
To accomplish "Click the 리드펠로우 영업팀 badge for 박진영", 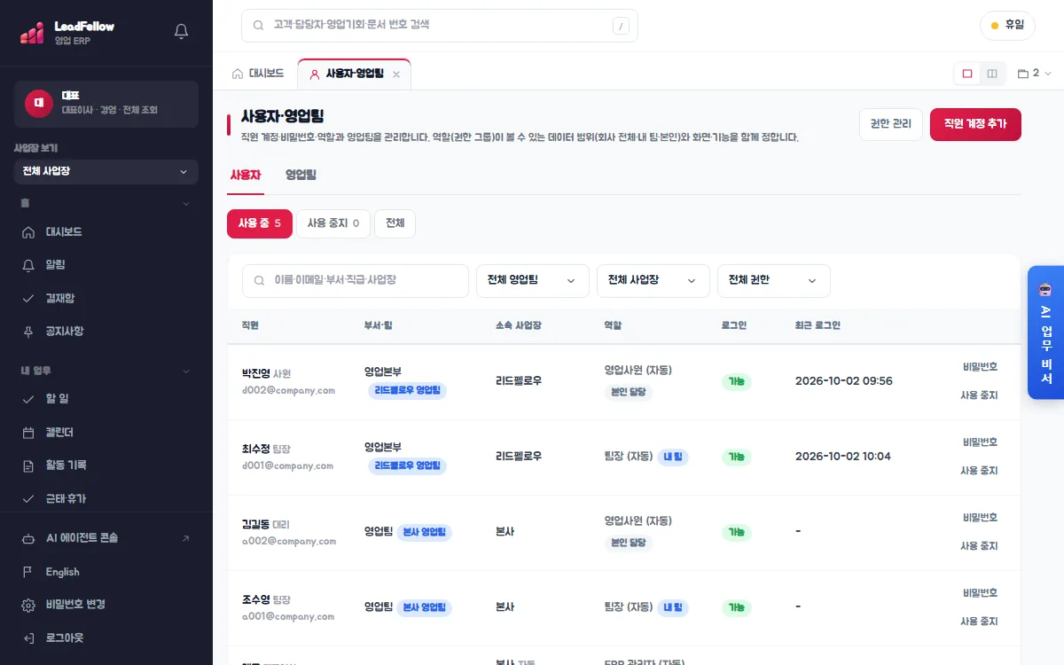I will [x=408, y=390].
